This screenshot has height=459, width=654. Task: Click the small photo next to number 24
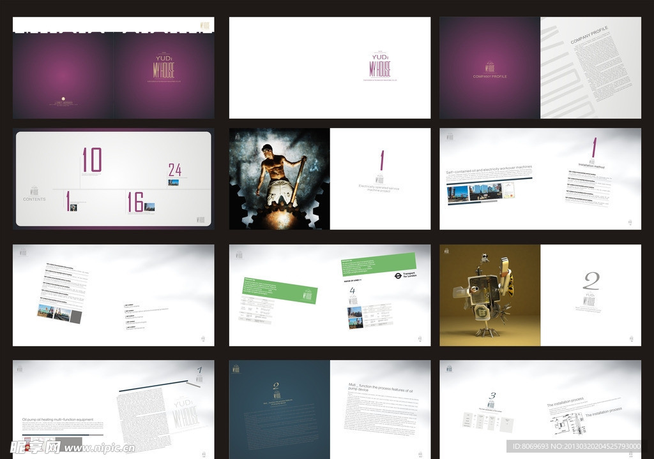[173, 182]
